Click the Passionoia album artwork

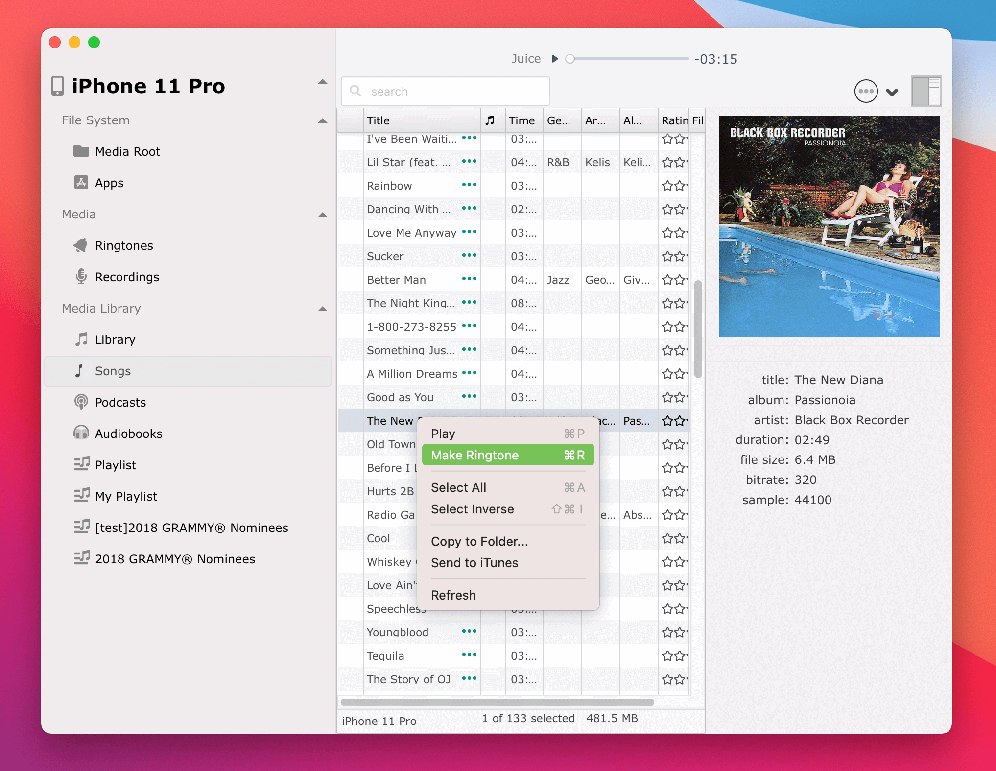[829, 226]
